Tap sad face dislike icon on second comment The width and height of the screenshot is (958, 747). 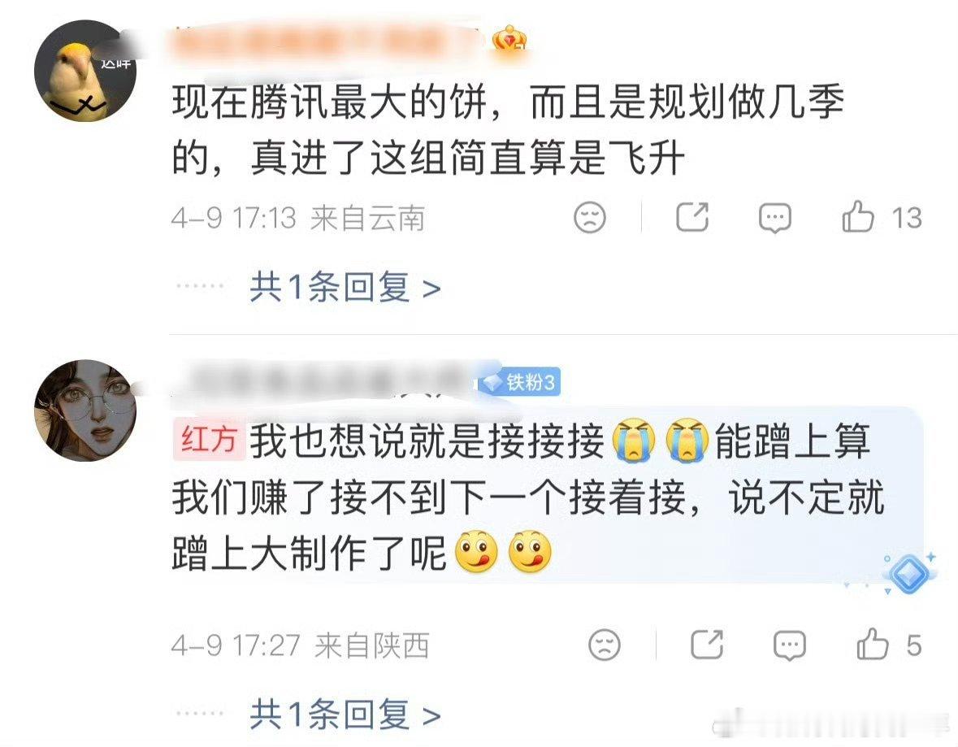tap(605, 645)
